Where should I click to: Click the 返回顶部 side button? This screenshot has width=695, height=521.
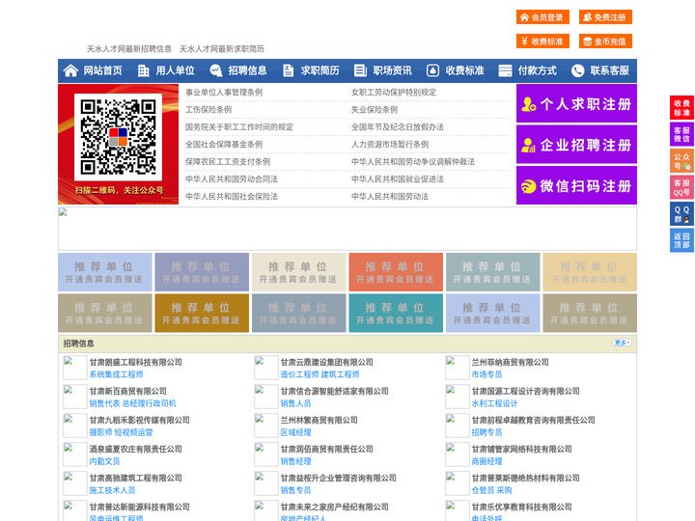tap(681, 240)
